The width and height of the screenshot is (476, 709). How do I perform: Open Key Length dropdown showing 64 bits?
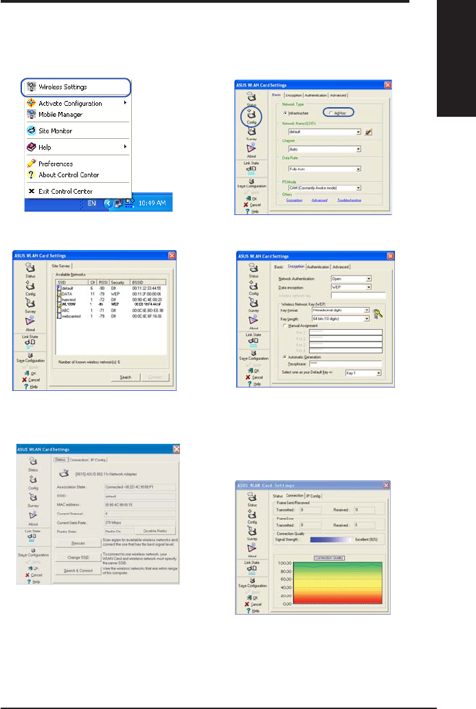tap(341, 319)
